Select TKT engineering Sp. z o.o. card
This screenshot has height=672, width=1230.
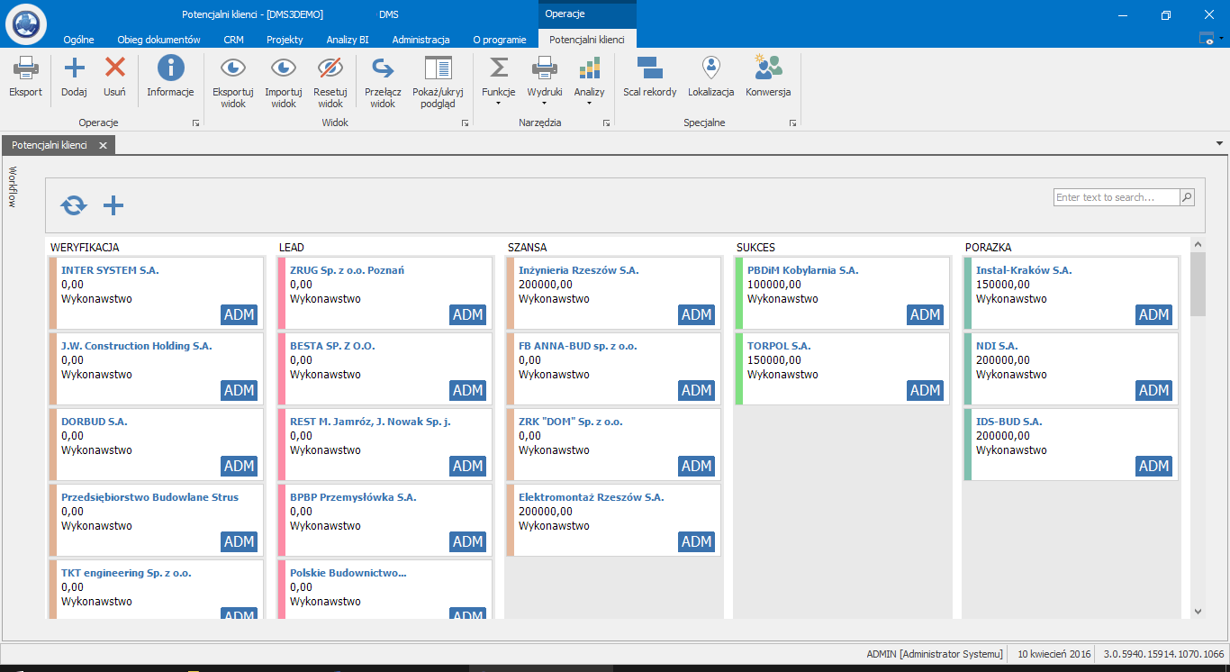[156, 589]
